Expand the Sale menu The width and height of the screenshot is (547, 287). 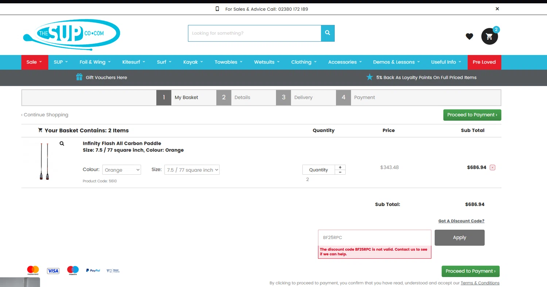click(x=34, y=62)
